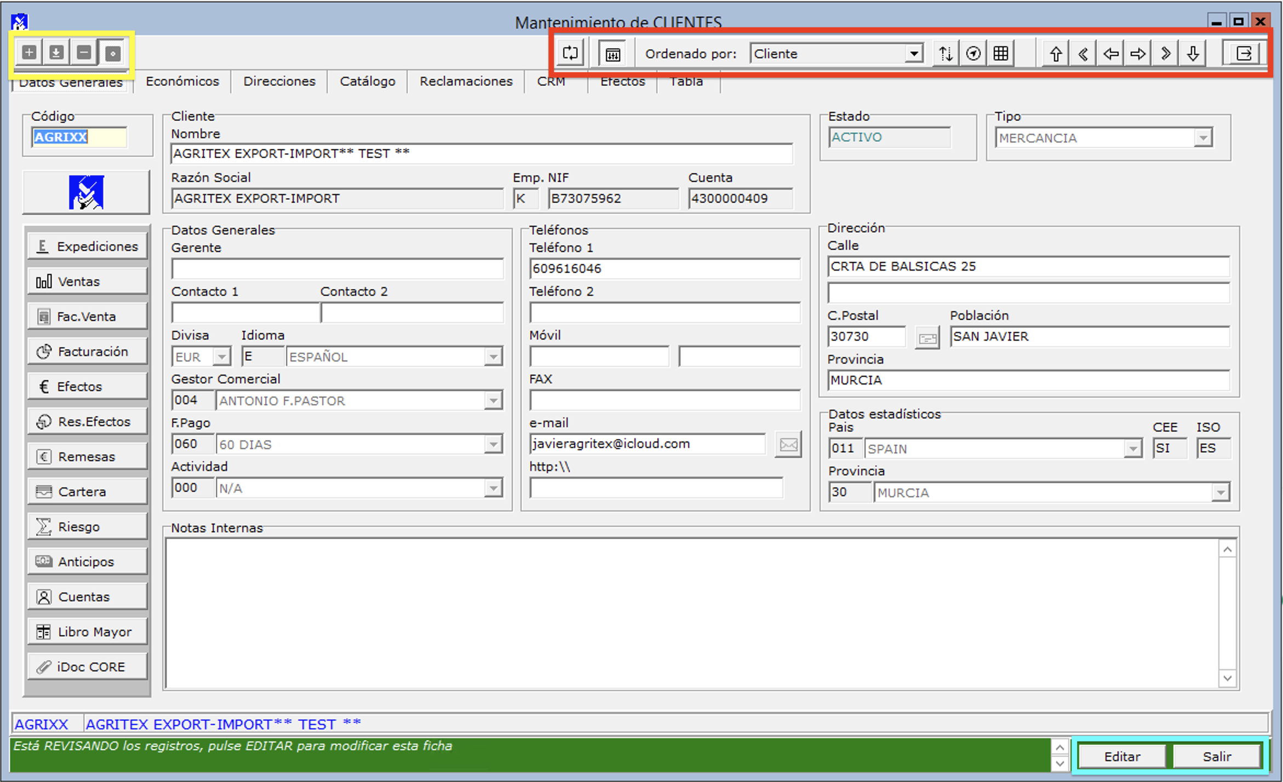Click the send e-mail envelope icon
1283x782 pixels.
click(x=788, y=445)
